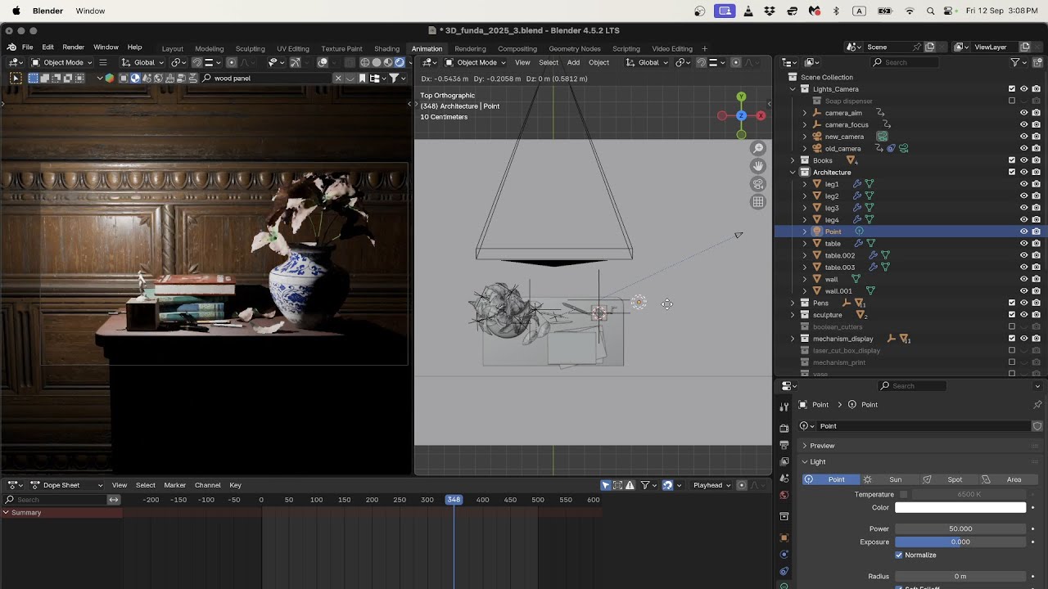The image size is (1048, 589).
Task: Toggle proportional editing in right viewport header
Action: pos(735,62)
